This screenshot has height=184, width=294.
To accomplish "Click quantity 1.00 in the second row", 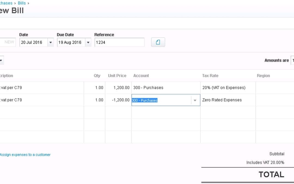I will pyautogui.click(x=94, y=100).
